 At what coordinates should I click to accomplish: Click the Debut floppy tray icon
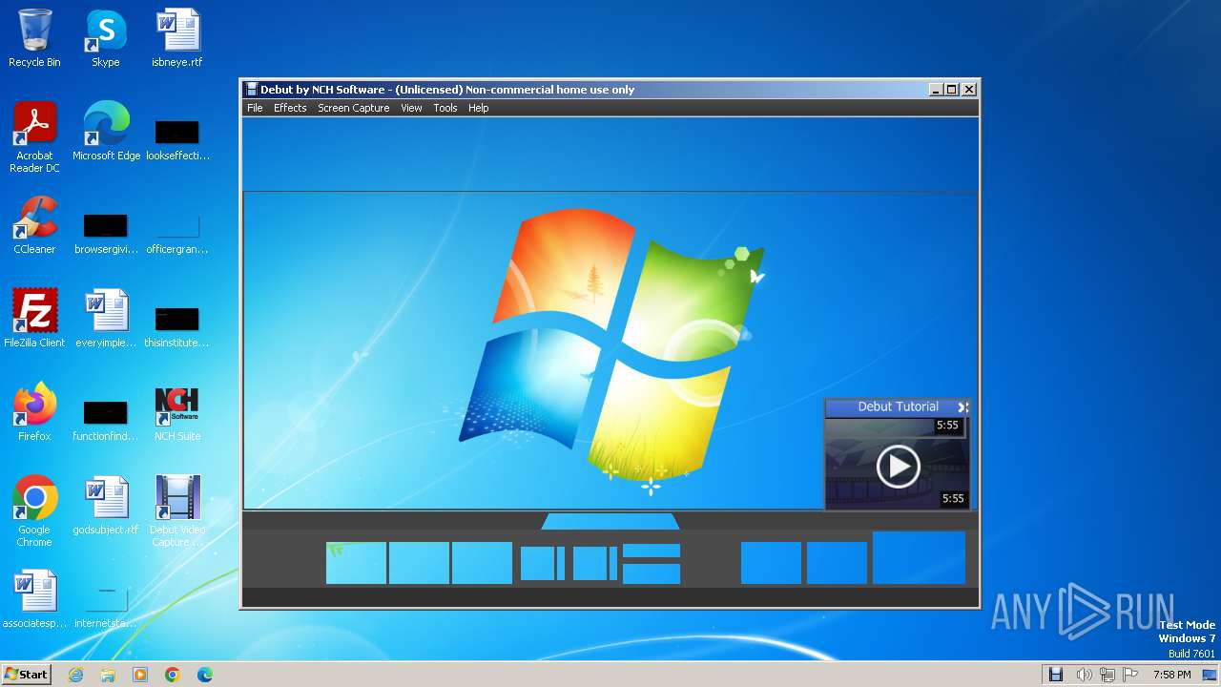[x=1056, y=675]
